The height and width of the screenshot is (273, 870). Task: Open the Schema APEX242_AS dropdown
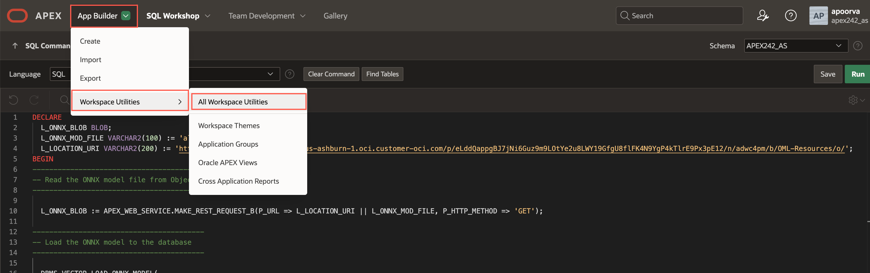796,46
